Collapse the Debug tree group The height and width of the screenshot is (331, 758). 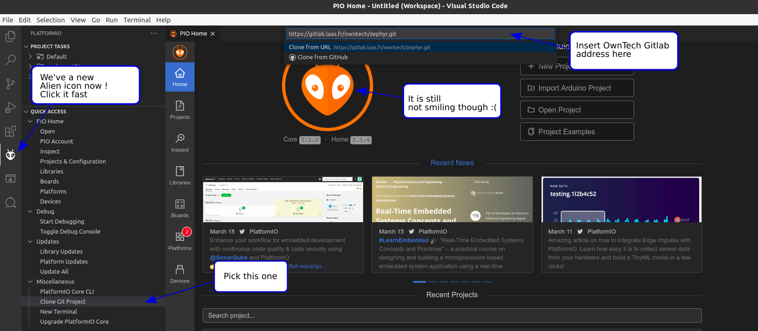[x=31, y=212]
